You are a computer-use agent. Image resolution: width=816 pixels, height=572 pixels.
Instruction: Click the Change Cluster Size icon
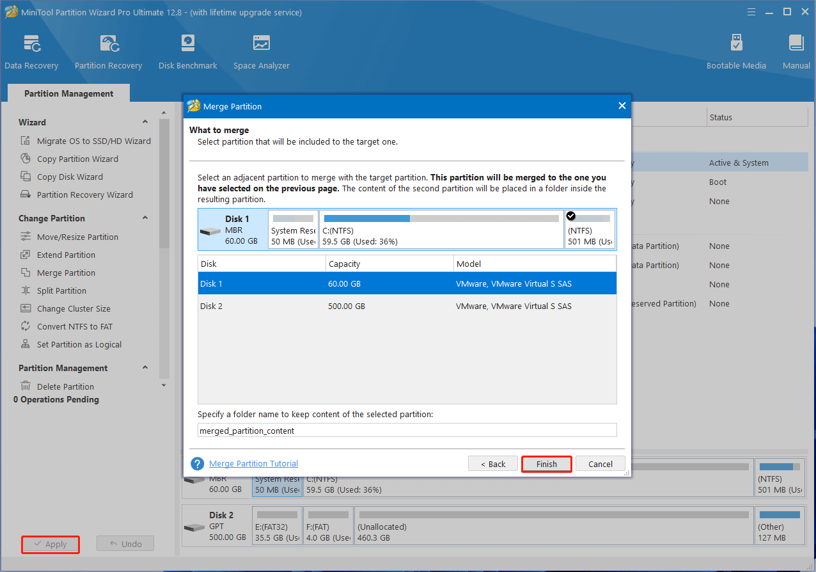26,308
